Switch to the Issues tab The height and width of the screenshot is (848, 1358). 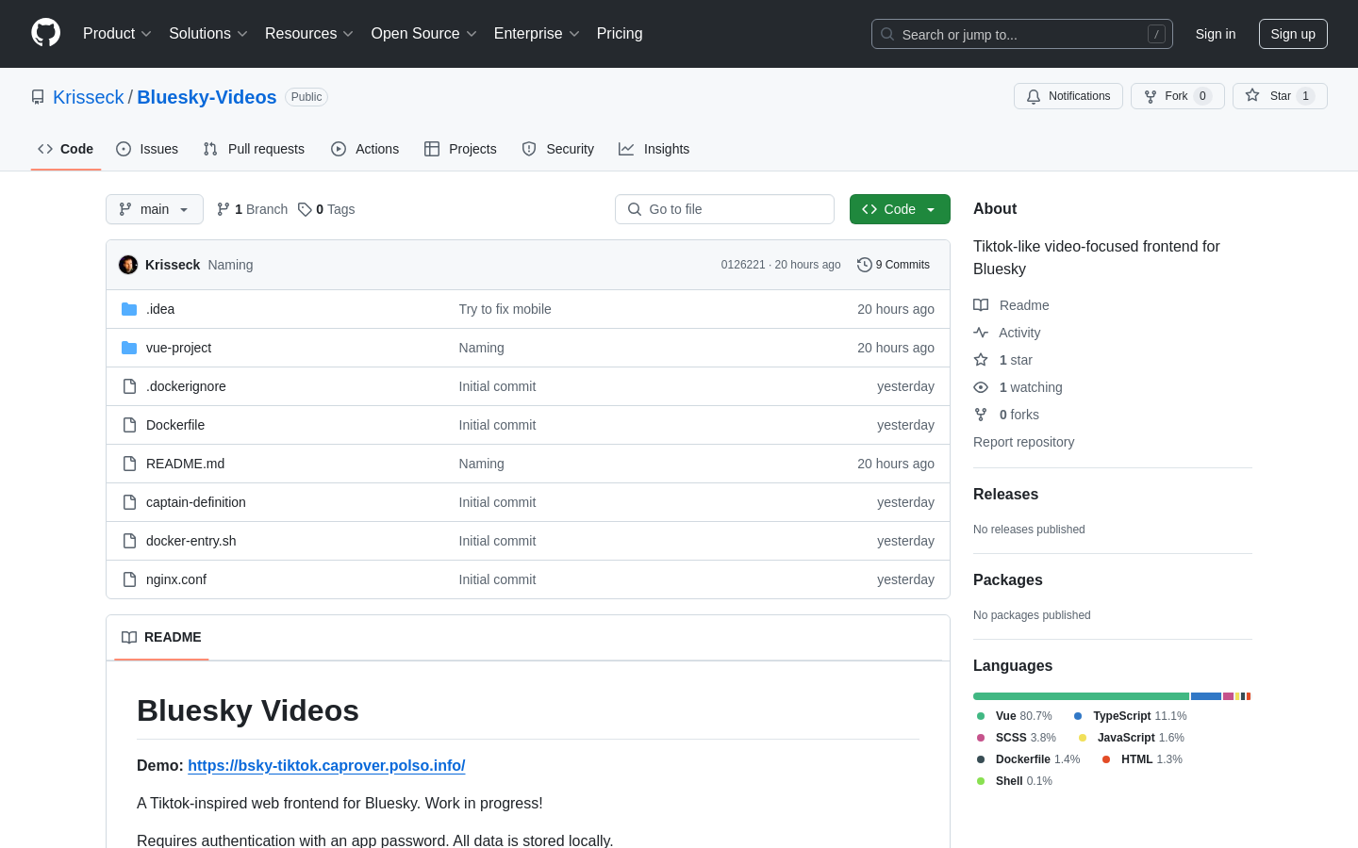coord(147,149)
